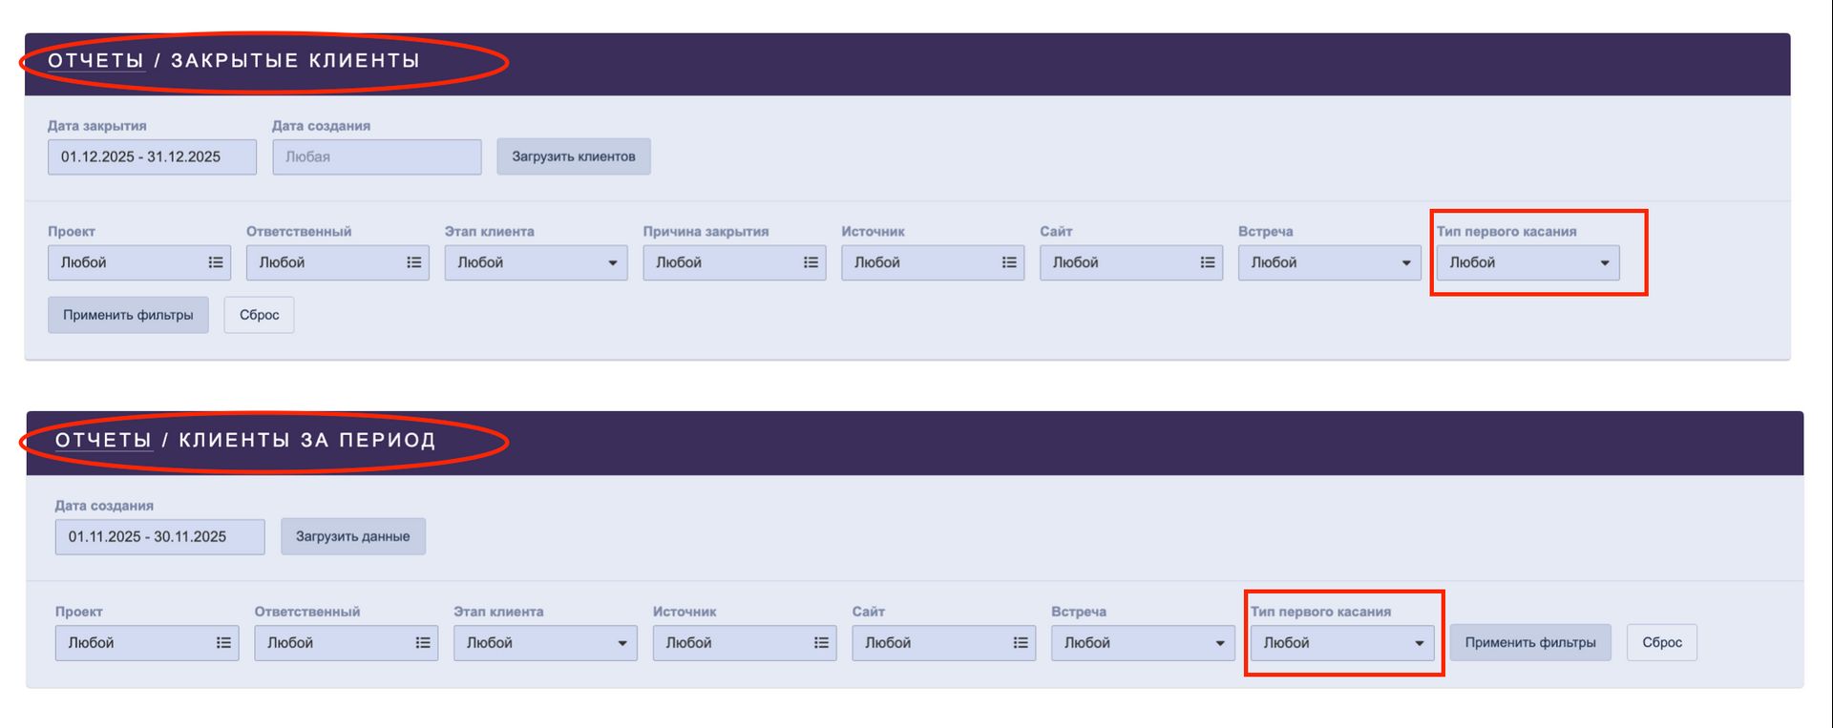Click ОТЧЕТЫ breadcrumb link in Закрытые клиенты header
Image resolution: width=1833 pixels, height=728 pixels.
tap(95, 60)
